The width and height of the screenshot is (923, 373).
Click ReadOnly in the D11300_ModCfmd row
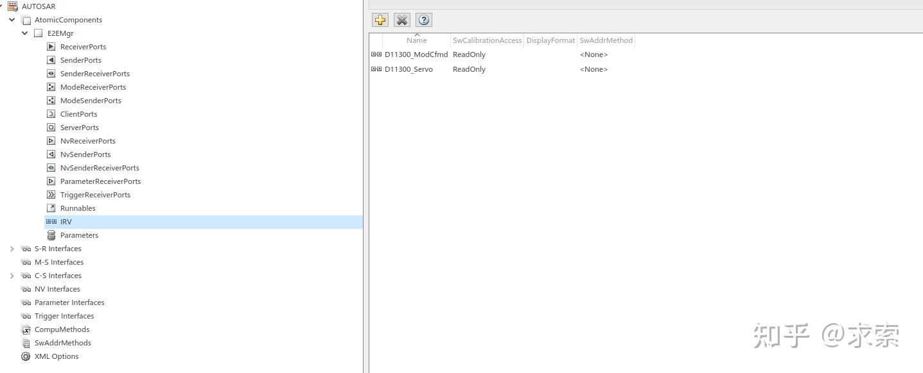[469, 54]
